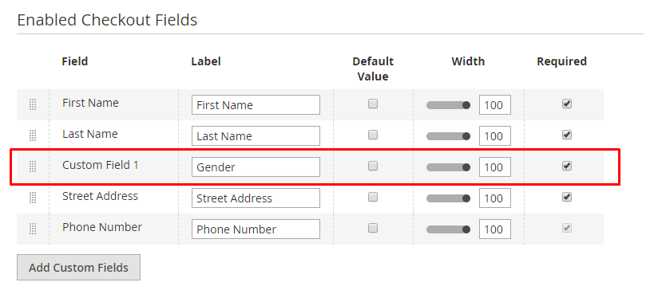
Task: Enable Default Value for Street Address
Action: (x=373, y=197)
